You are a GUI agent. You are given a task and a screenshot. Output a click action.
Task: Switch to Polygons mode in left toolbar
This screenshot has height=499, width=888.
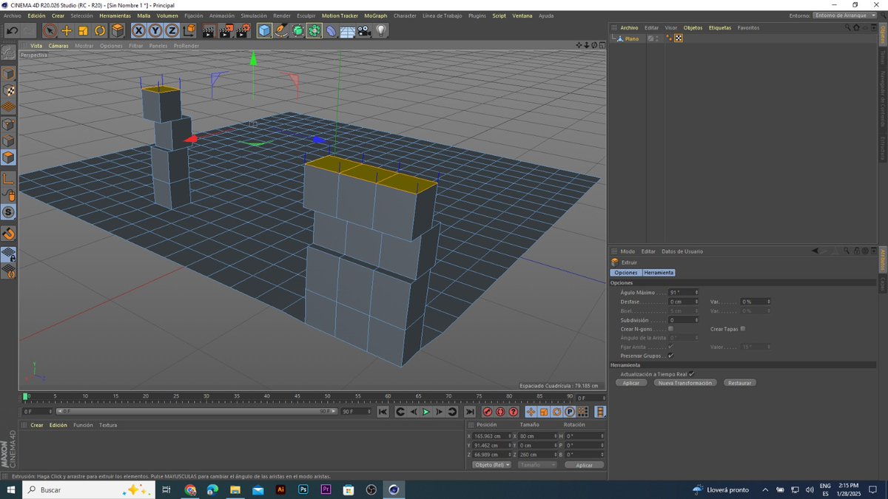point(8,157)
